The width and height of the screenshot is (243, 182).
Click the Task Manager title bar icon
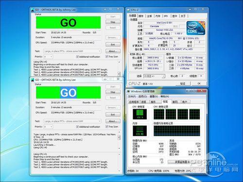[128, 91]
